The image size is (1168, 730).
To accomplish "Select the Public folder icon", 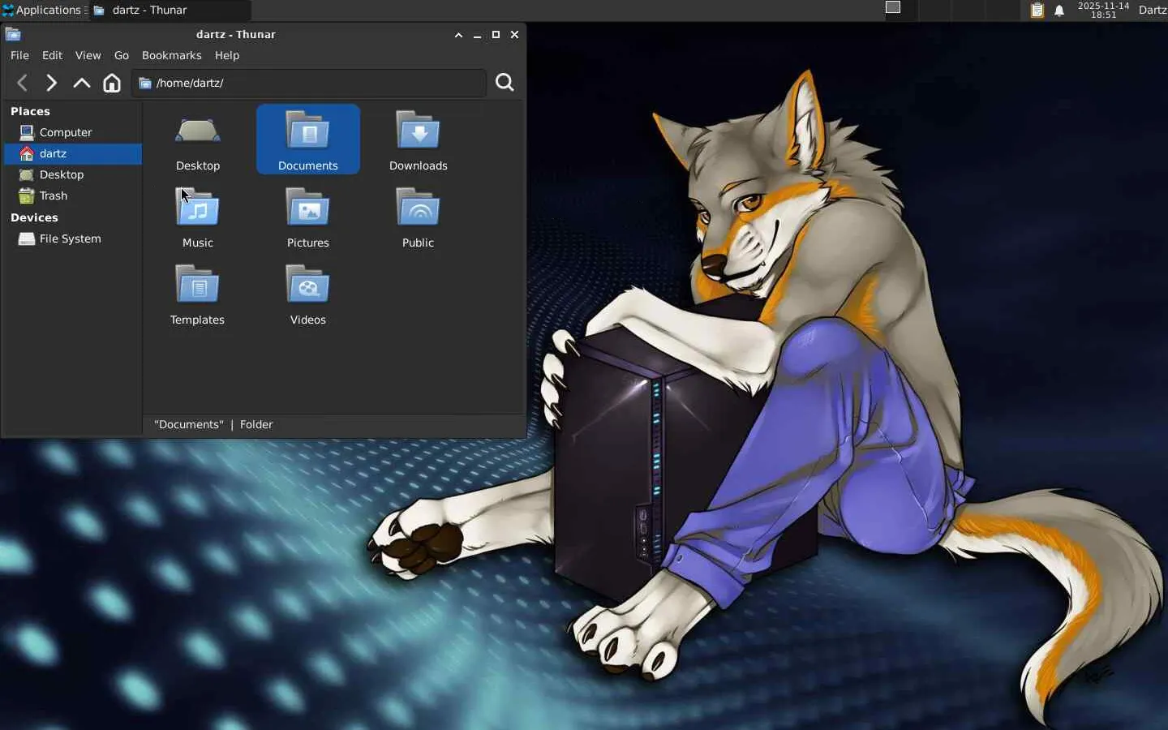I will click(x=419, y=208).
